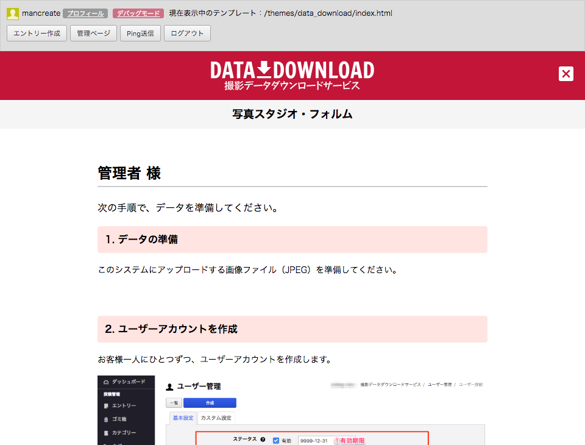This screenshot has width=585, height=445.
Task: Toggle the 有効 status checkbox
Action: pyautogui.click(x=276, y=441)
